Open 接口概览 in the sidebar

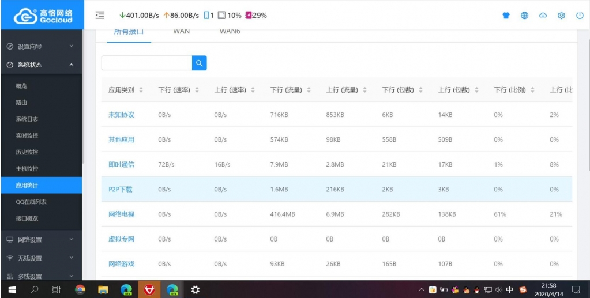[x=41, y=218]
